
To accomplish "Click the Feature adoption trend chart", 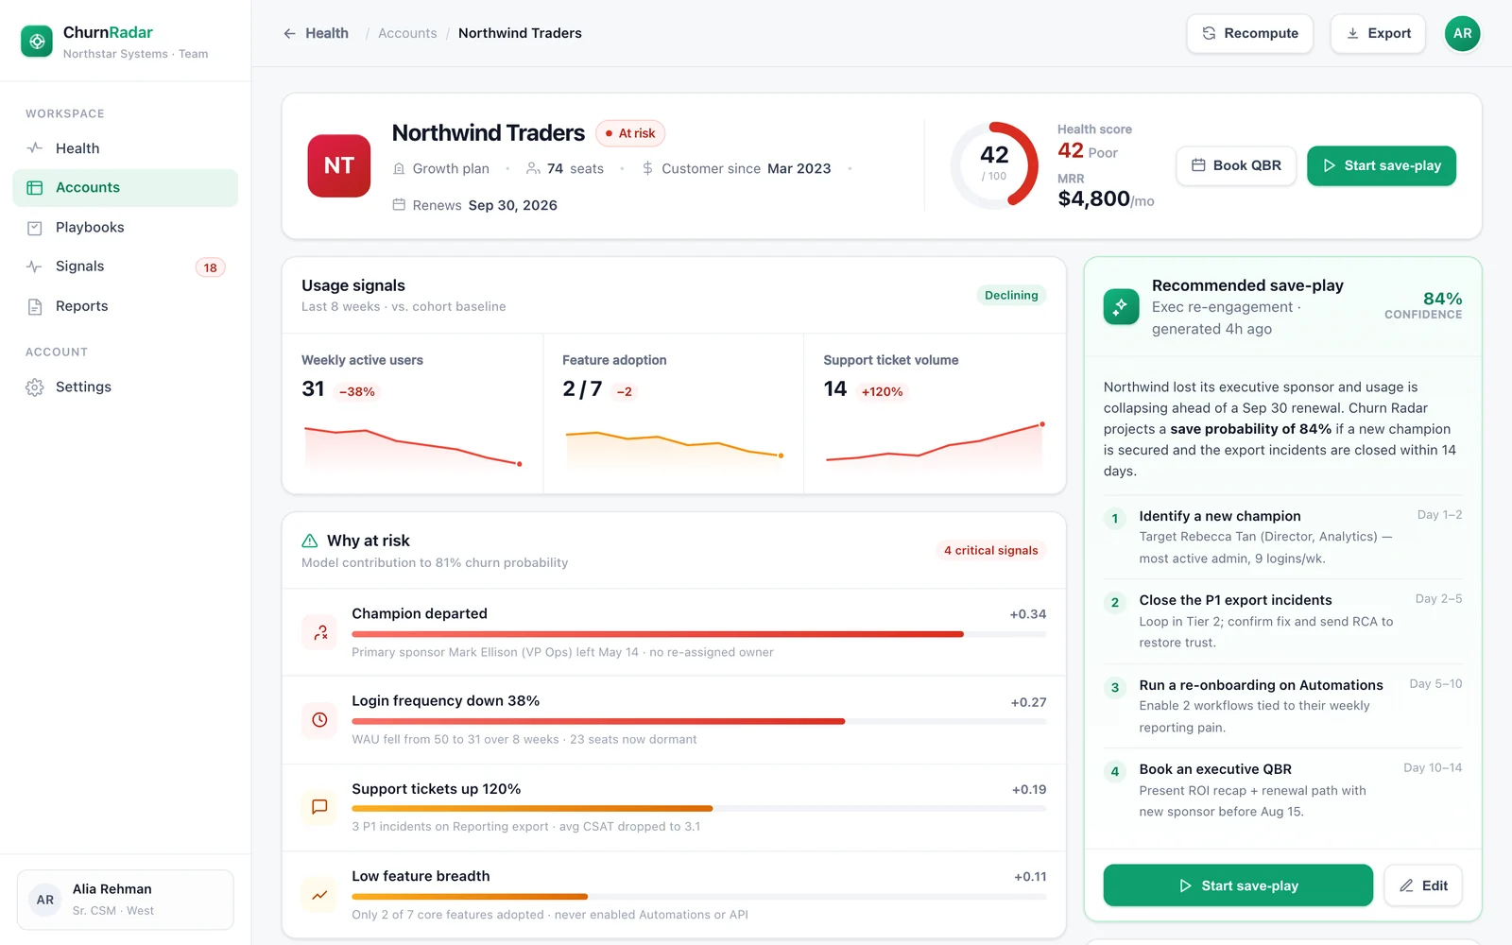I will point(674,446).
